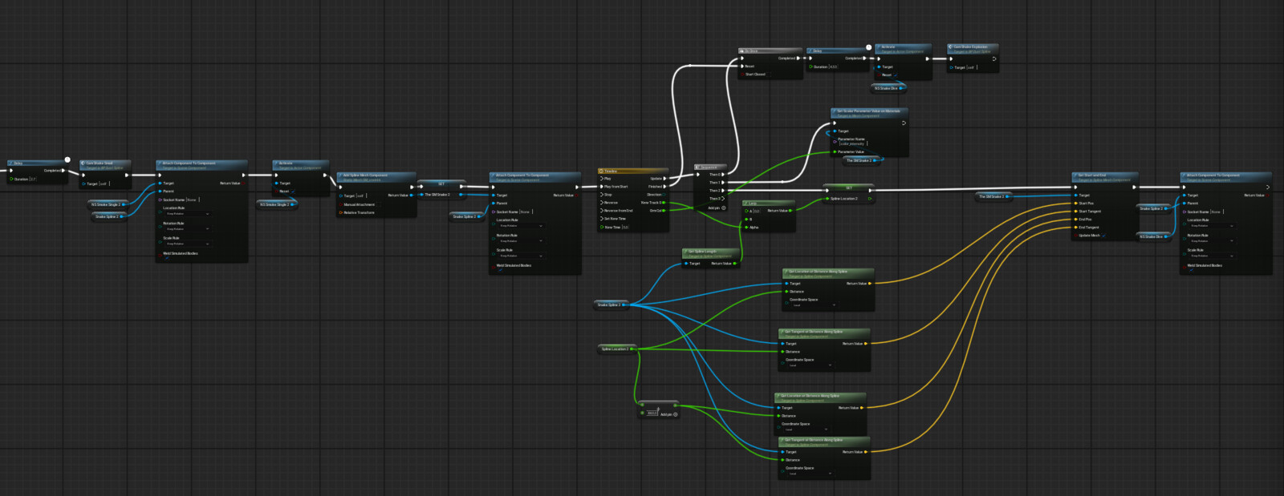Toggle Weld Simulated Bodies on rightmost Attach Component node
Image resolution: width=1284 pixels, height=496 pixels.
tap(1192, 270)
